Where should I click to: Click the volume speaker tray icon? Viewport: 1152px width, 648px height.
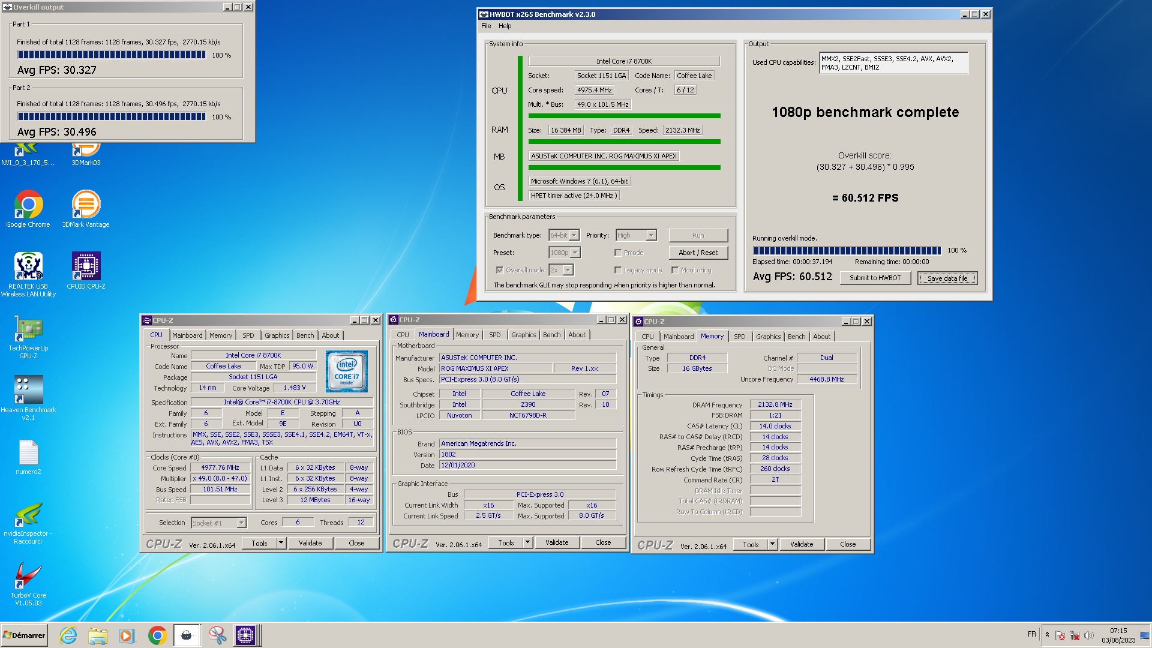(x=1089, y=635)
